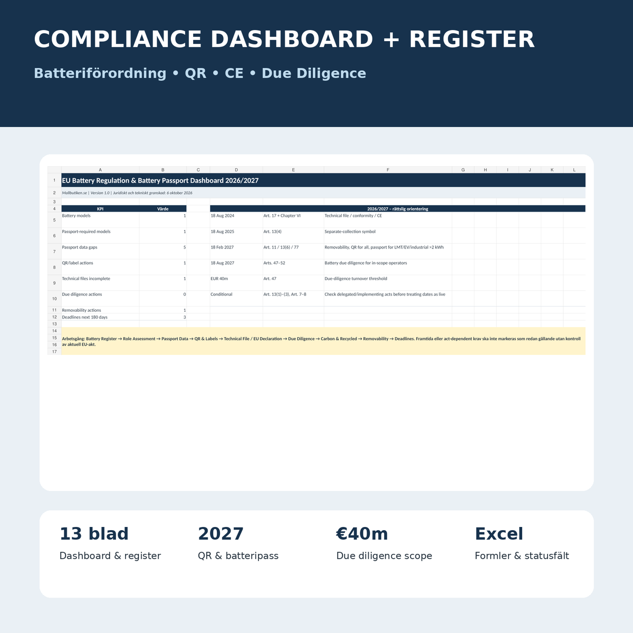Select row 1 header

pos(54,180)
